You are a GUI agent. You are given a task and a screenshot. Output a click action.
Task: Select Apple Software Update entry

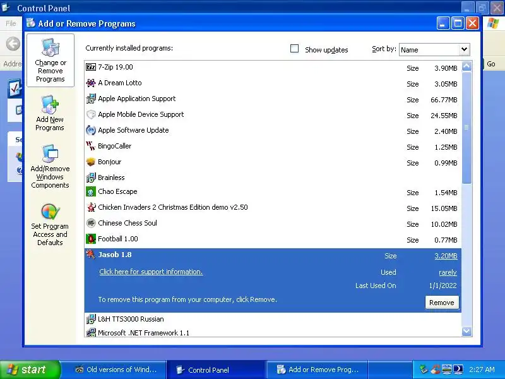pyautogui.click(x=273, y=131)
